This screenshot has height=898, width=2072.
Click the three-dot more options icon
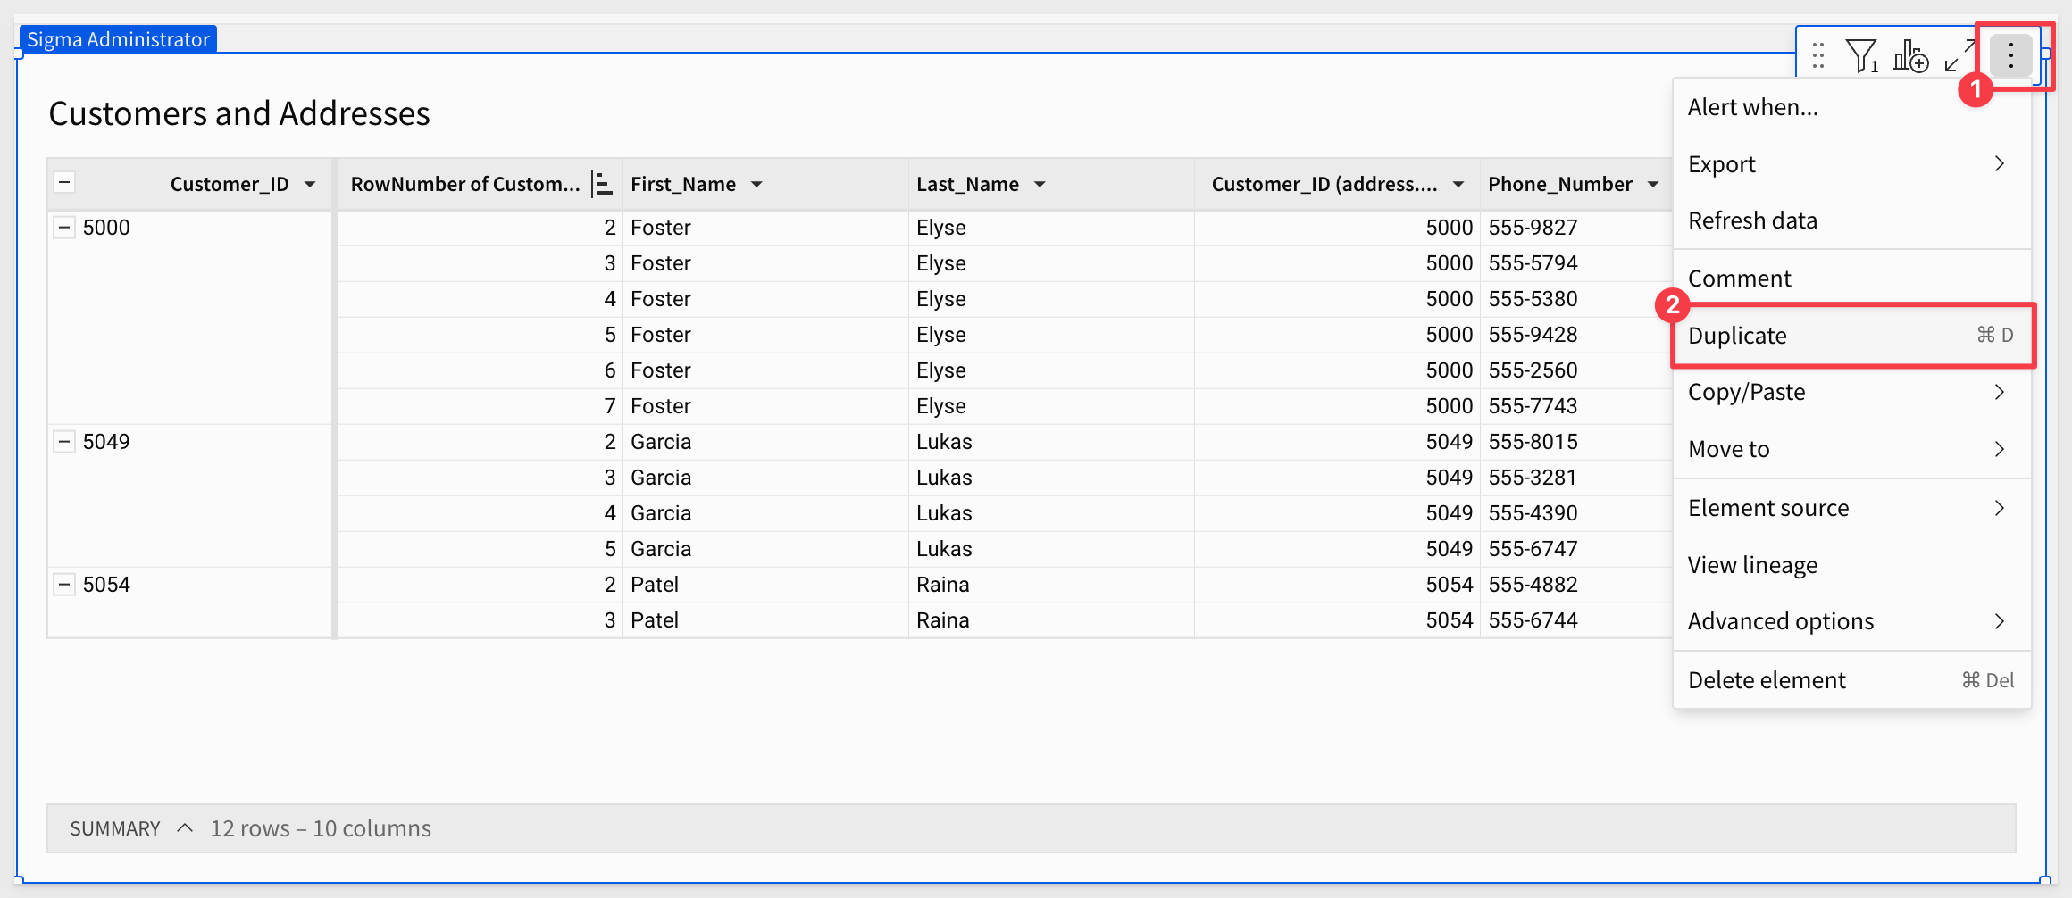(2010, 55)
